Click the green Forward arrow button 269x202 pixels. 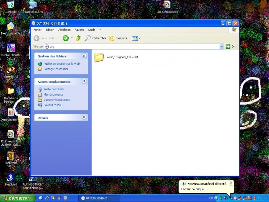66,38
